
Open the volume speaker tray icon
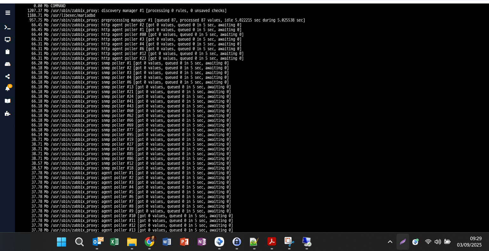coord(438,242)
